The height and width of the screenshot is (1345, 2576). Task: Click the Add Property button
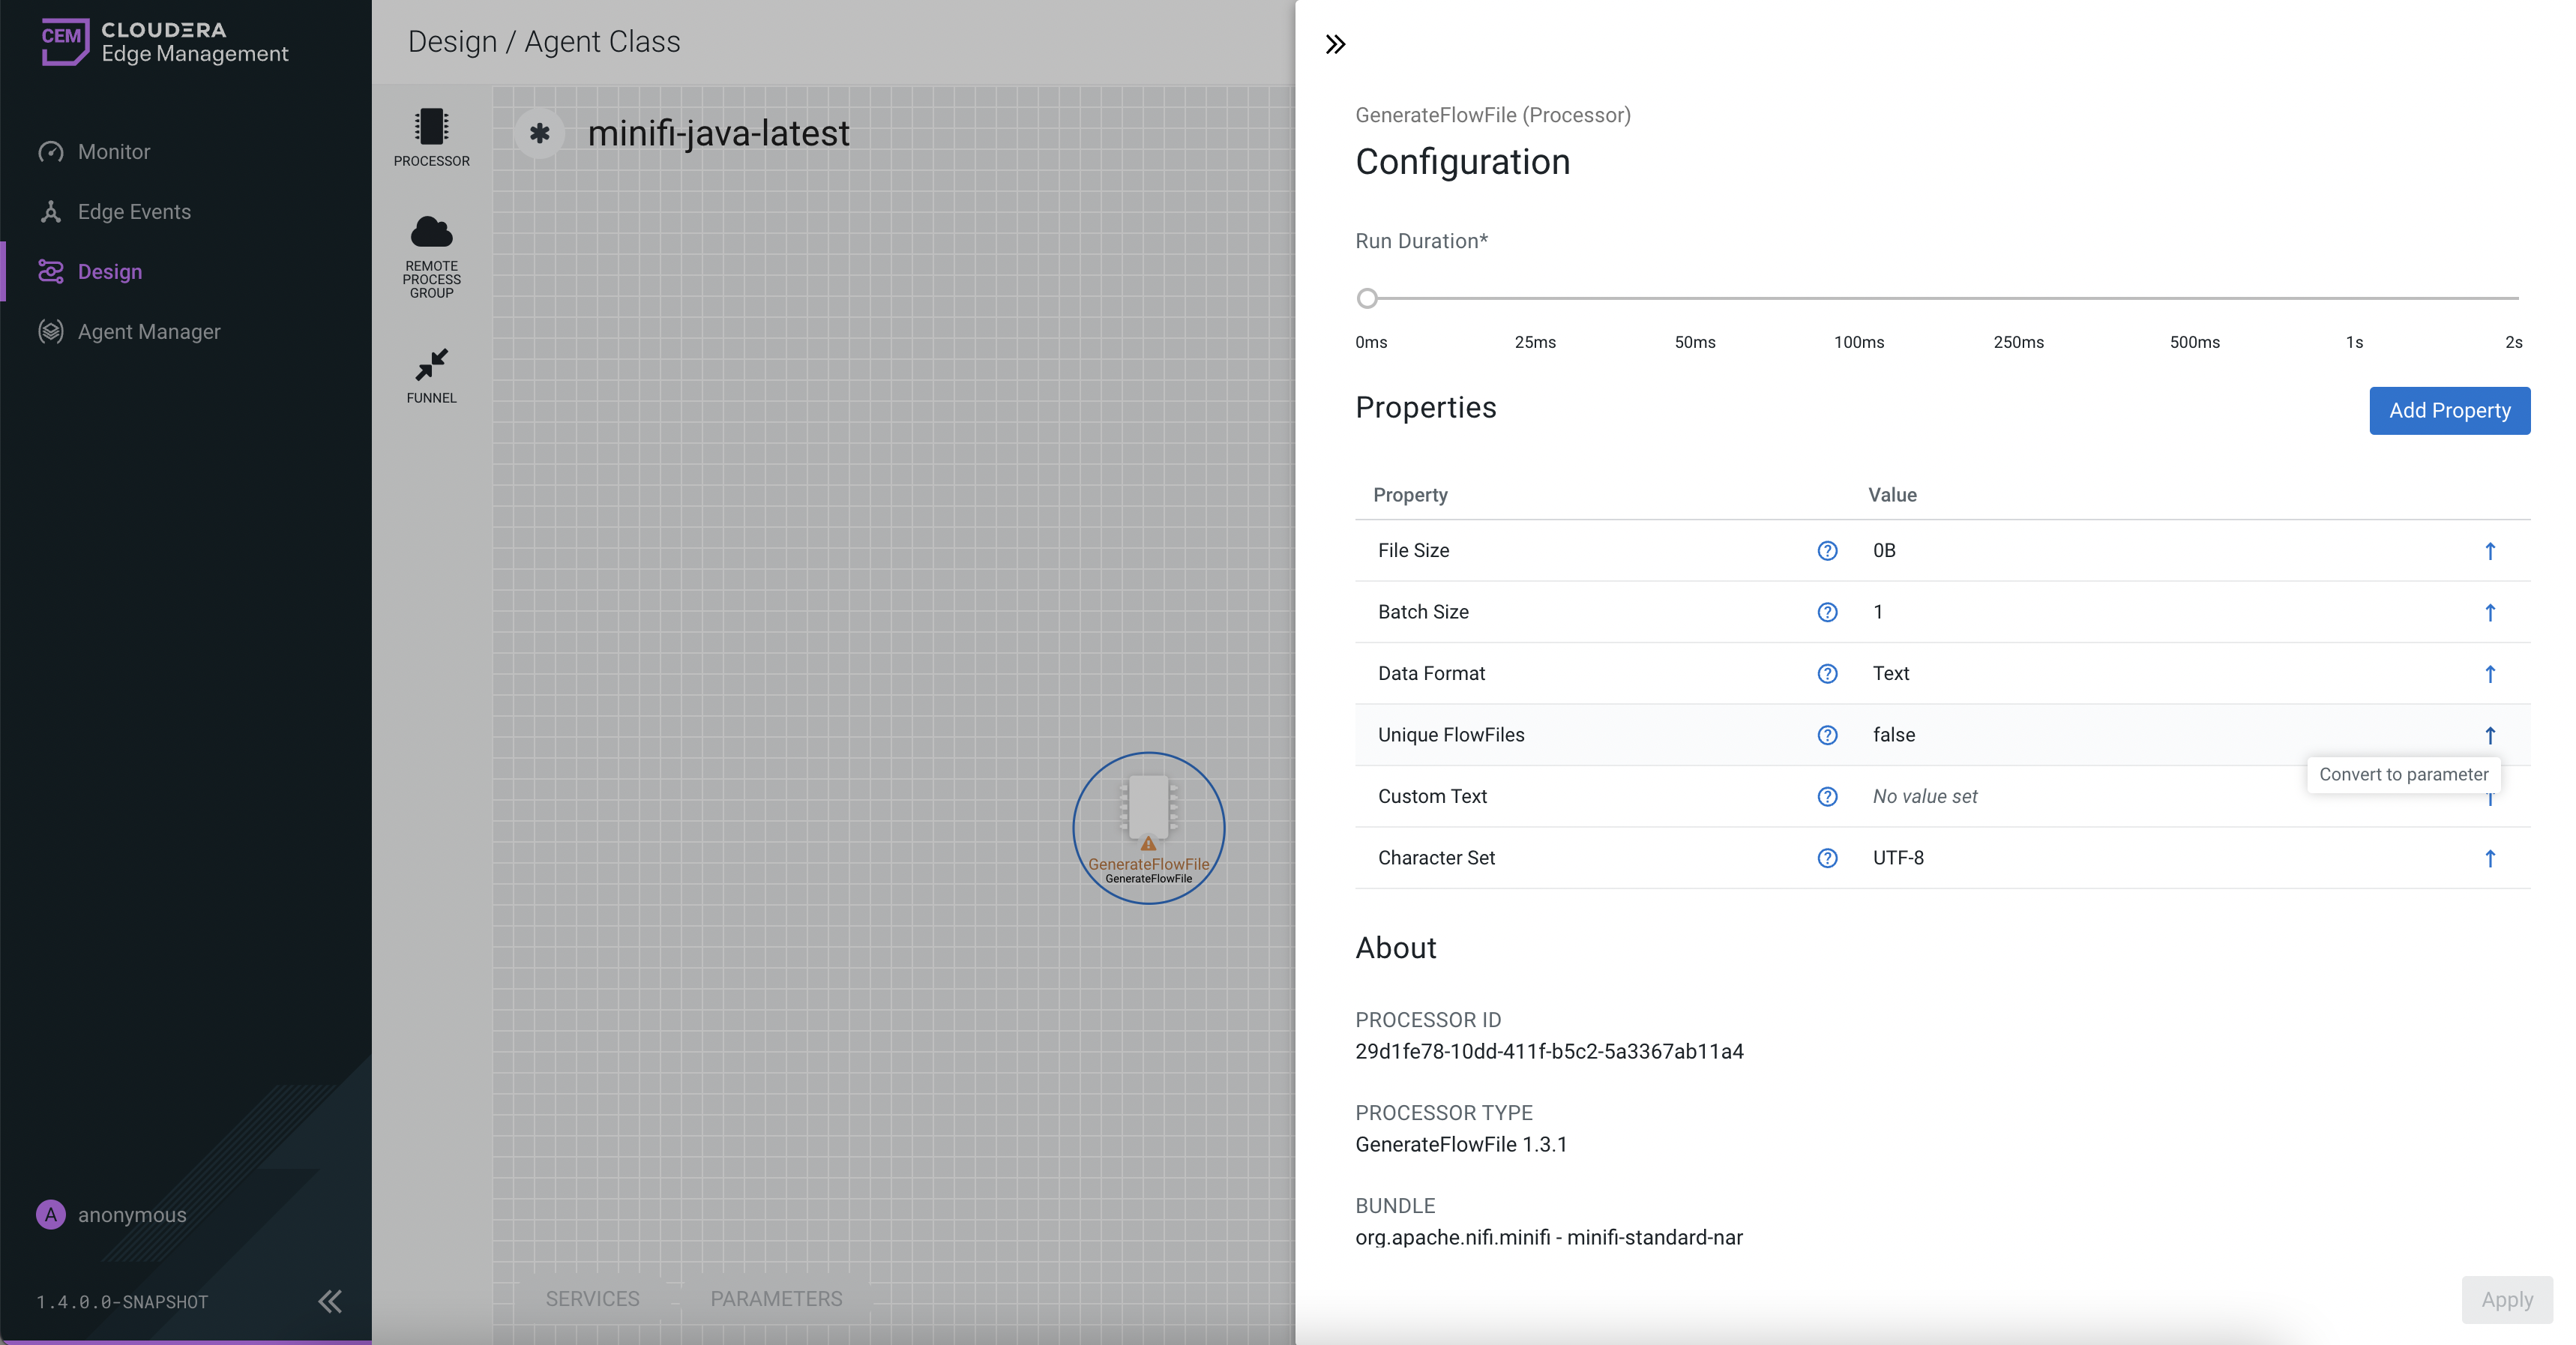2449,411
